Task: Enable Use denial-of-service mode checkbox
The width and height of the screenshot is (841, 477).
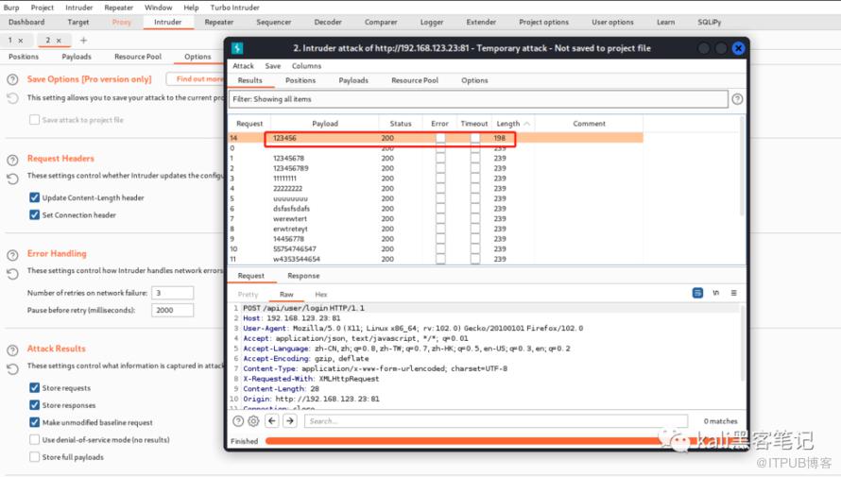Action: (35, 440)
